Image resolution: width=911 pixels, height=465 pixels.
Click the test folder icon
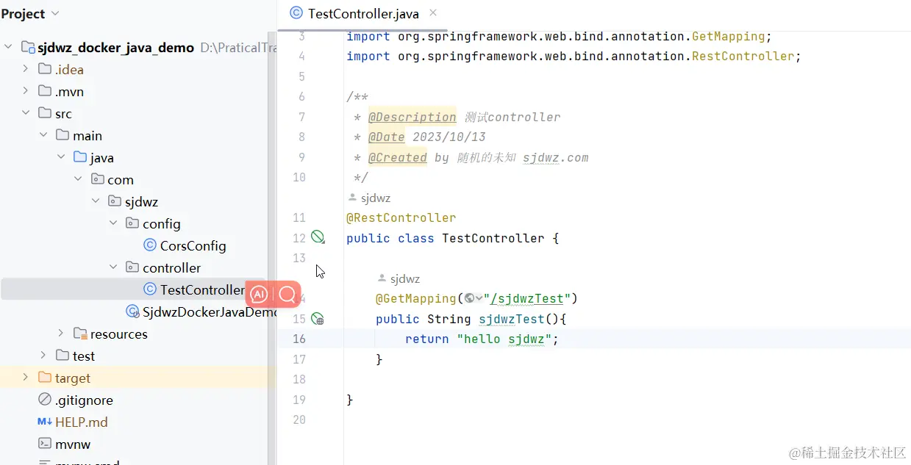(x=62, y=356)
